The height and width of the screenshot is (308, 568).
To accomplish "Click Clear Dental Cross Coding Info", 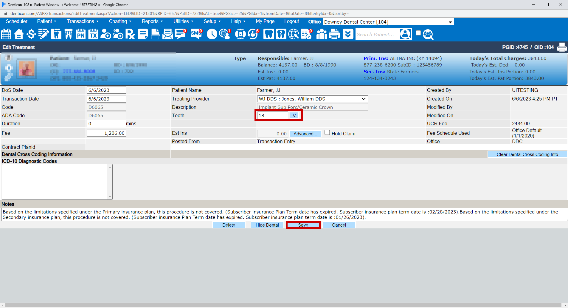I will click(527, 154).
